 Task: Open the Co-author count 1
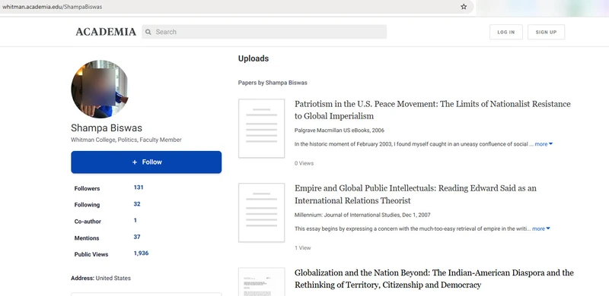click(x=136, y=220)
